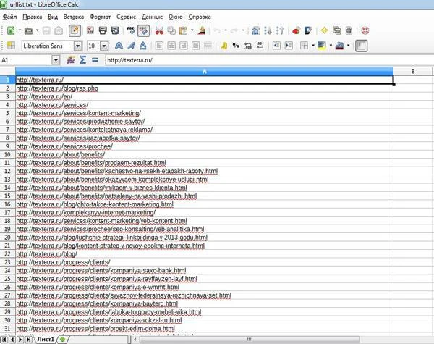Apply Percent number format icon
This screenshot has height=344, width=434.
[236, 46]
